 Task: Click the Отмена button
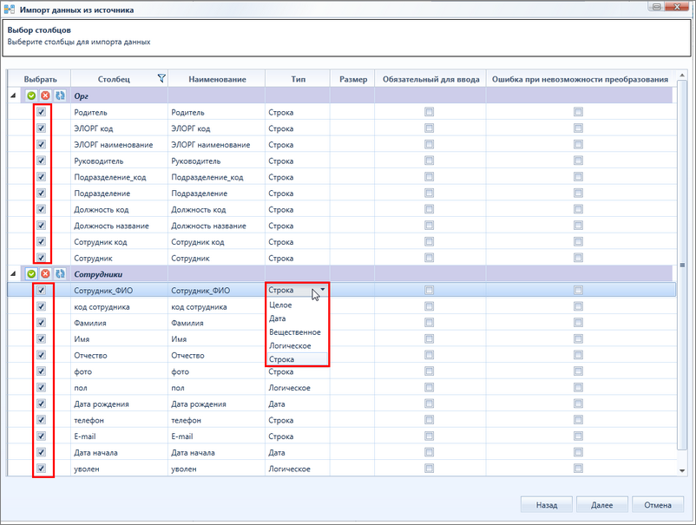tap(658, 504)
